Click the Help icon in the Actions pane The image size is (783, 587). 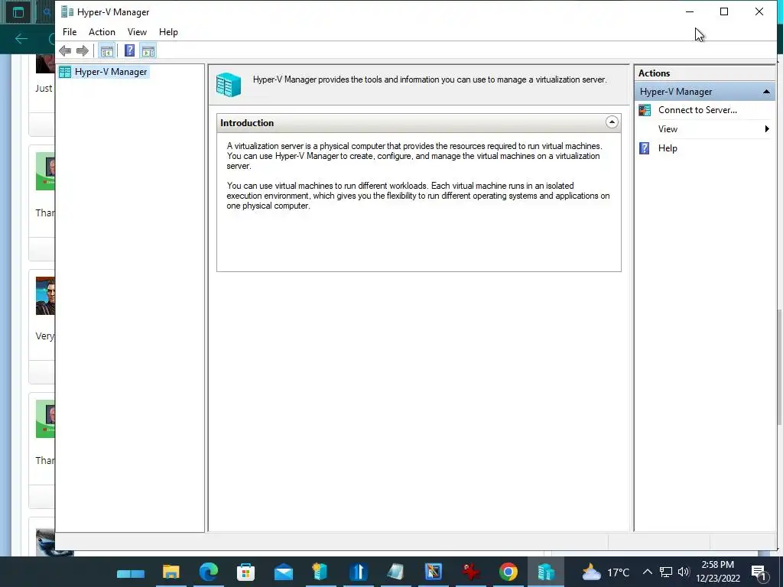(645, 148)
